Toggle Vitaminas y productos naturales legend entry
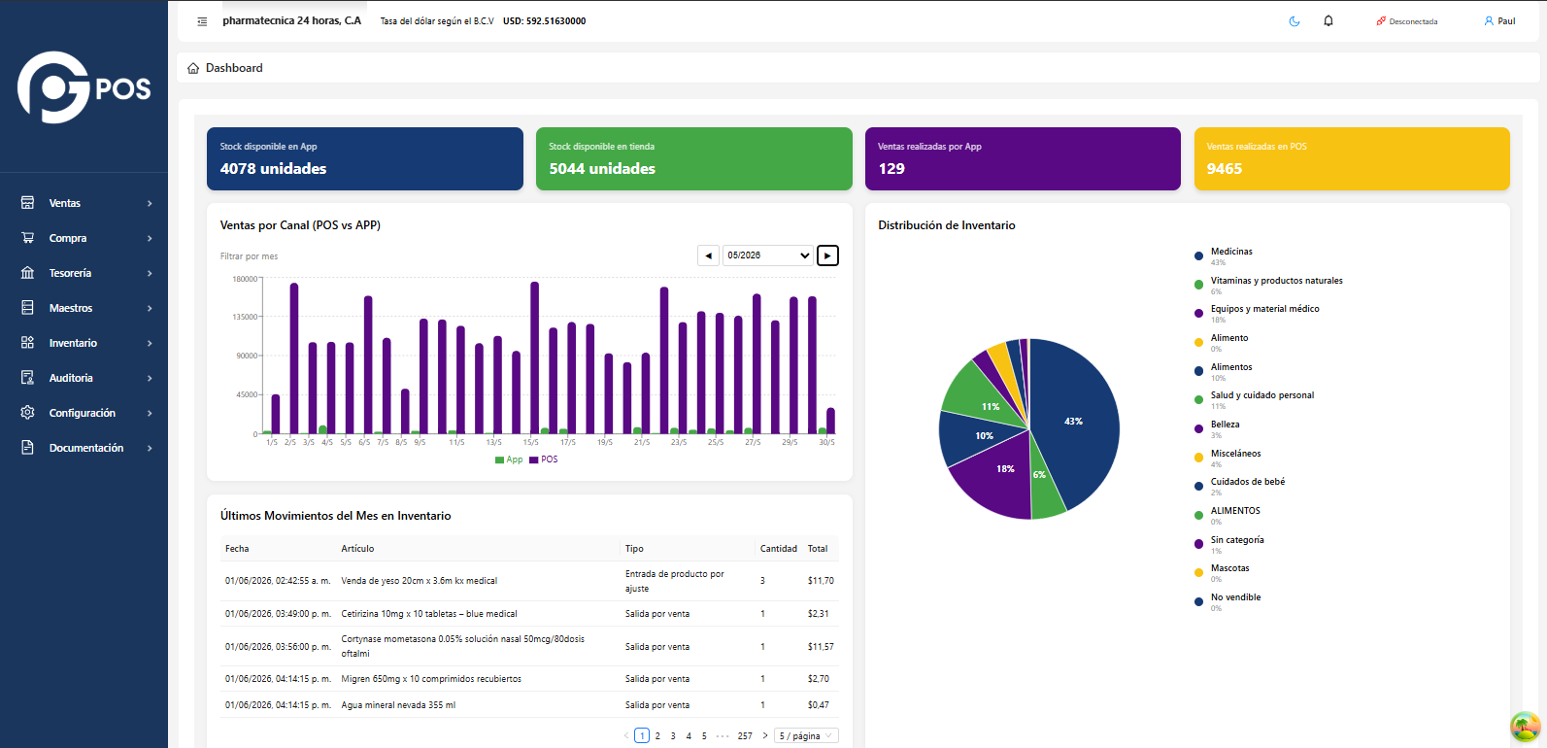Image resolution: width=1547 pixels, height=748 pixels. click(x=1268, y=285)
